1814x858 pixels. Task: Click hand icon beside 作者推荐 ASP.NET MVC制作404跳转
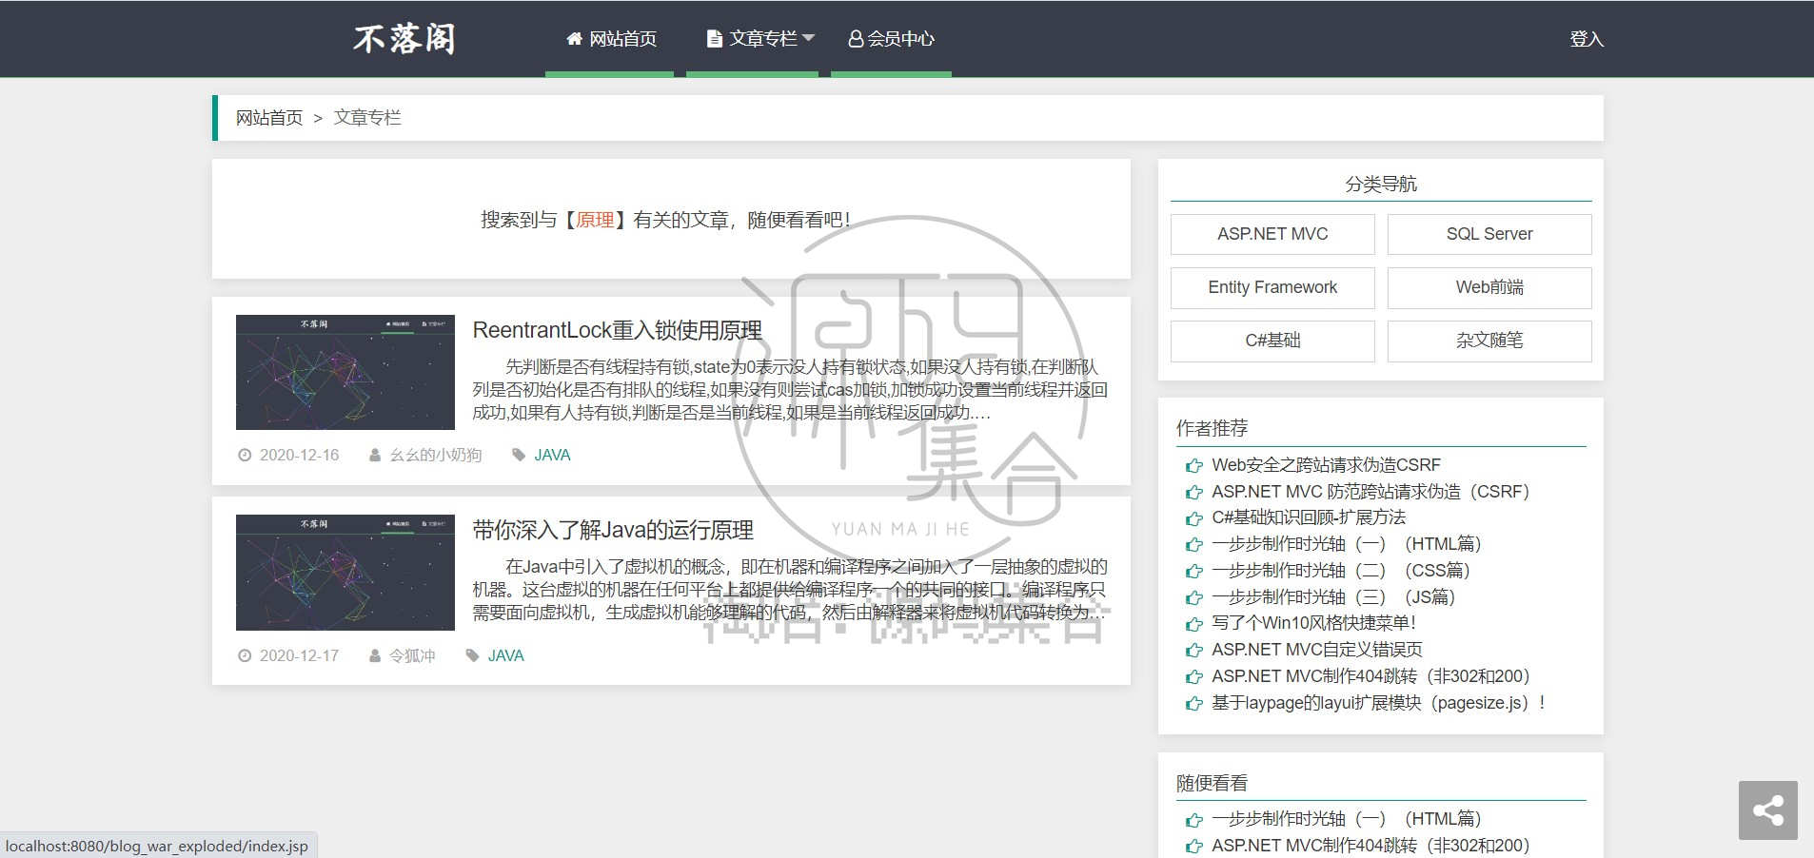1193,677
